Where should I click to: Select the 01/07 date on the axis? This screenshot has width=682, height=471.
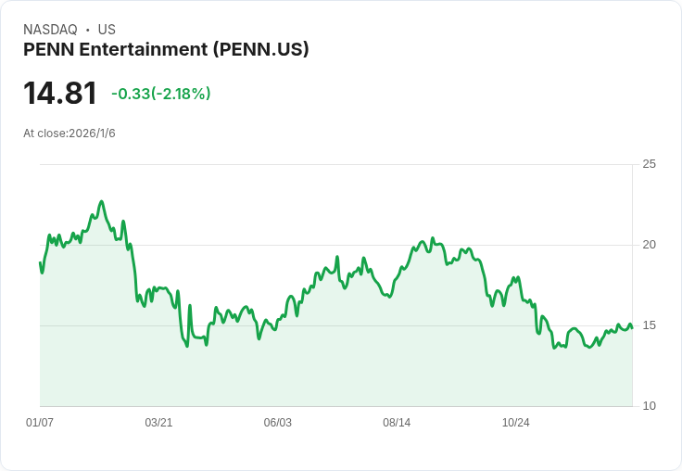(x=40, y=423)
